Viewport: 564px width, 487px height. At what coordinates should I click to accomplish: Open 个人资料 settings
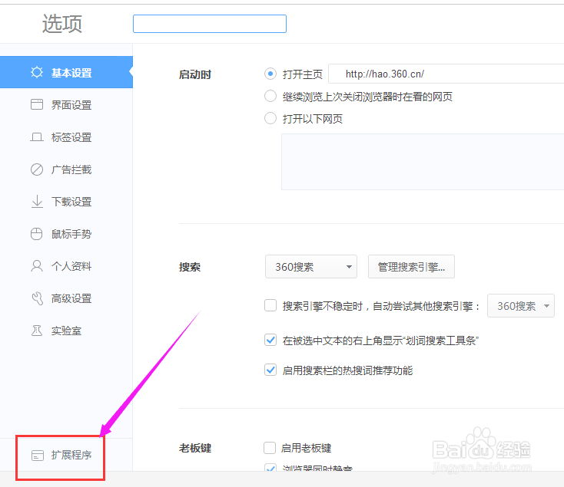[66, 266]
